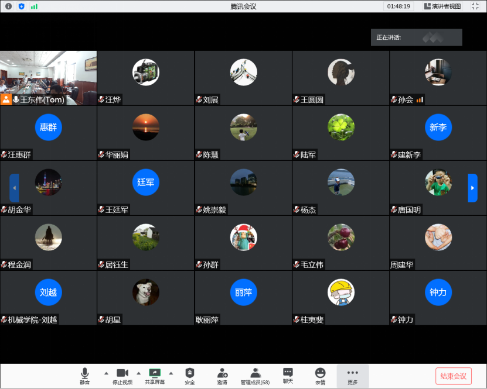Click the blue shield security icon
Screen dimensions: 487x389
point(21,6)
